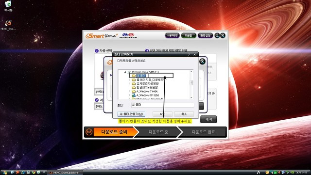Image resolution: width=311 pixels, height=175 pixels.
Task: Open the 환경설정 settings button
Action: 205,36
